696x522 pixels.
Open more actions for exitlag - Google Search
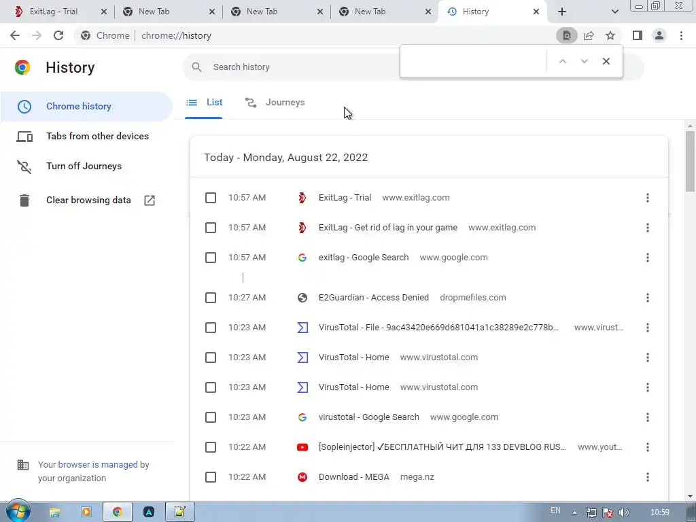click(x=648, y=258)
